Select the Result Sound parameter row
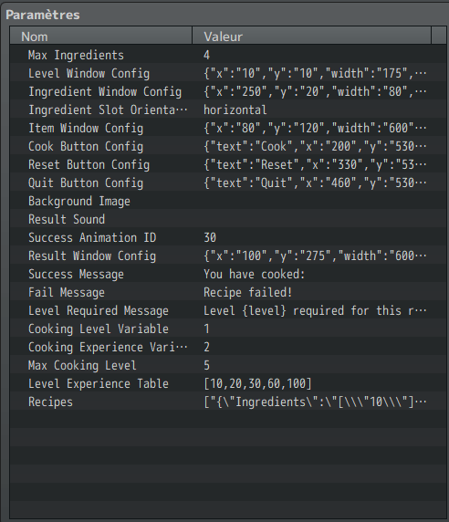The width and height of the screenshot is (449, 522). click(228, 219)
